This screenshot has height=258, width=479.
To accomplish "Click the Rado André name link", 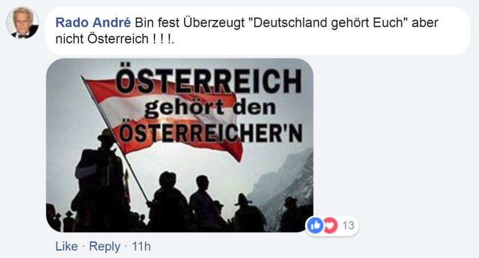I will (x=93, y=23).
